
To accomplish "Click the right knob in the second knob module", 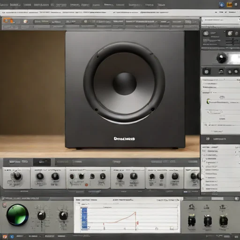I will (x=55, y=176).
